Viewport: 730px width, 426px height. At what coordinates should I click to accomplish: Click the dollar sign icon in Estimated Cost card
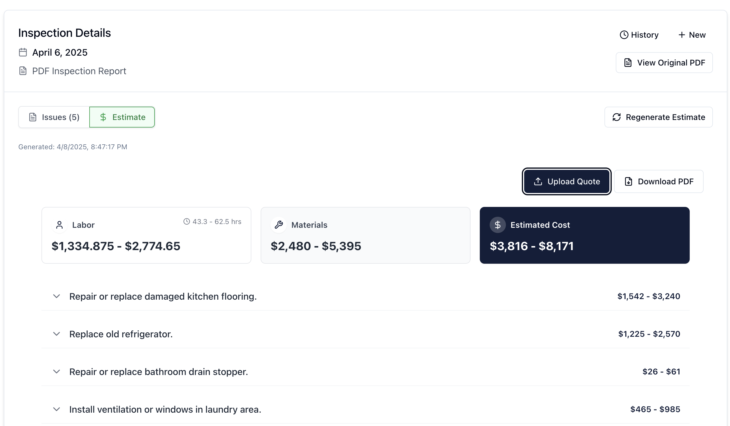coord(497,225)
